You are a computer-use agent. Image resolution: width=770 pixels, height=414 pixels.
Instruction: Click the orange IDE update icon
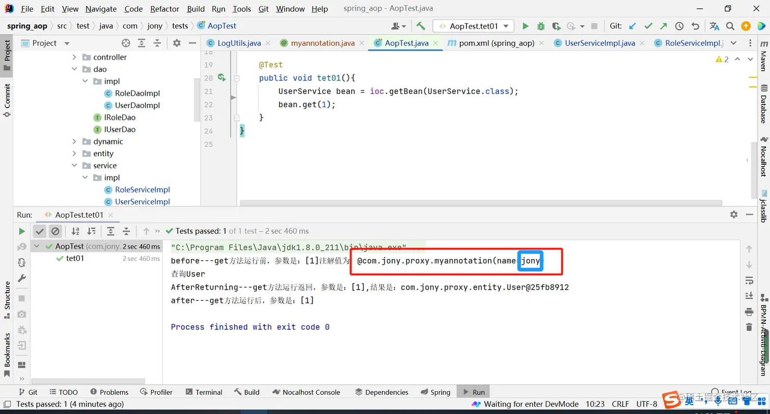746,26
